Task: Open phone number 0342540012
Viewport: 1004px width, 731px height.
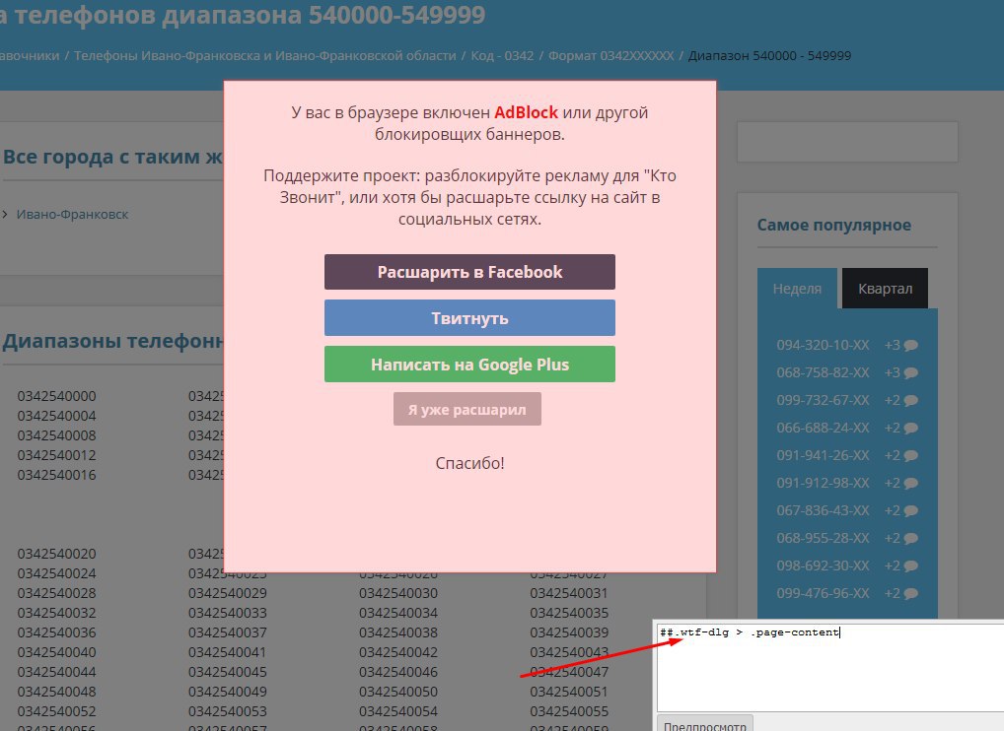Action: tap(56, 455)
